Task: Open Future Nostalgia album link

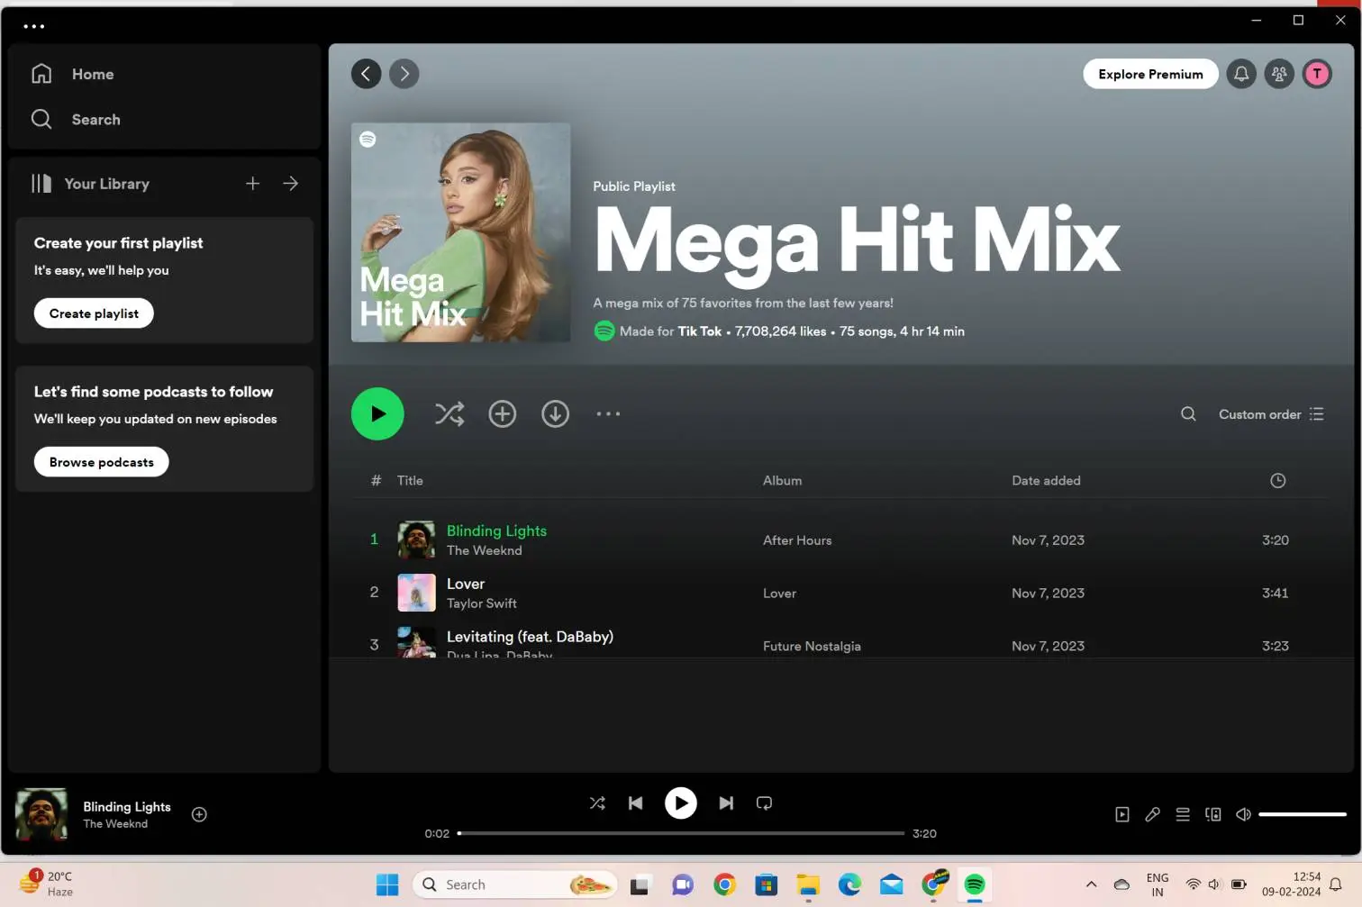Action: [x=812, y=647]
